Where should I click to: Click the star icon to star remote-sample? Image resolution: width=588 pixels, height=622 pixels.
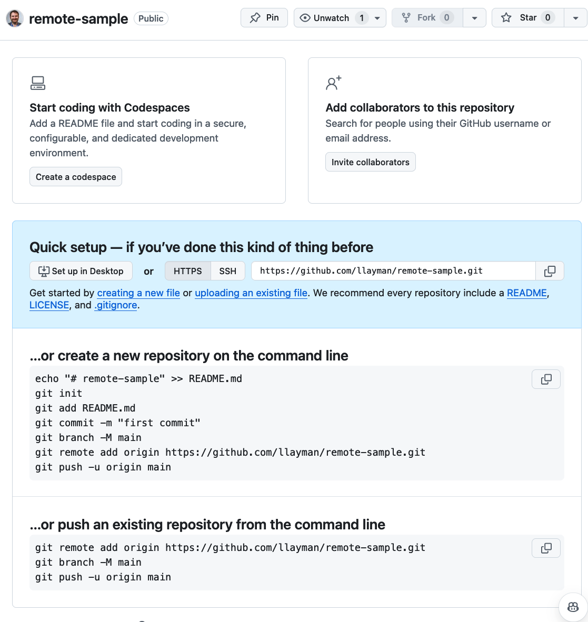pos(506,17)
